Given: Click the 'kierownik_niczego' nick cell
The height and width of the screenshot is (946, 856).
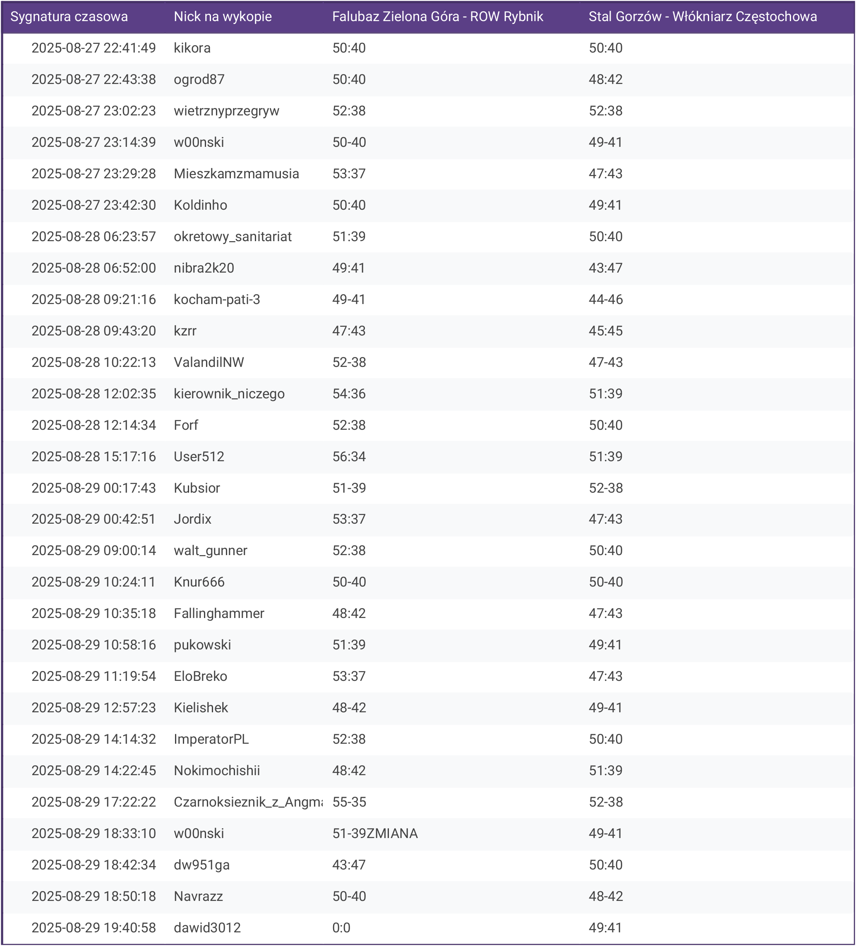Looking at the screenshot, I should click(x=229, y=394).
